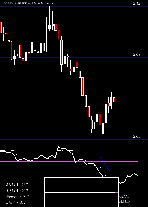
Task: Click the last red candlestick on the right
Action: point(114,100)
